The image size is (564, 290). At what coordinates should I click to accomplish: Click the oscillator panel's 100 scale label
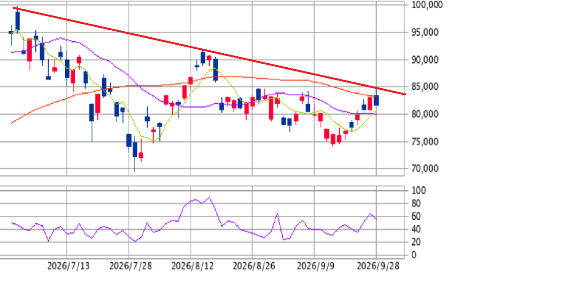click(x=418, y=191)
